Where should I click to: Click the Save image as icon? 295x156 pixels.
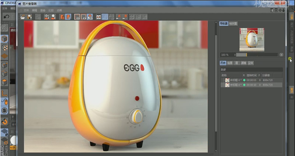pos(29,17)
